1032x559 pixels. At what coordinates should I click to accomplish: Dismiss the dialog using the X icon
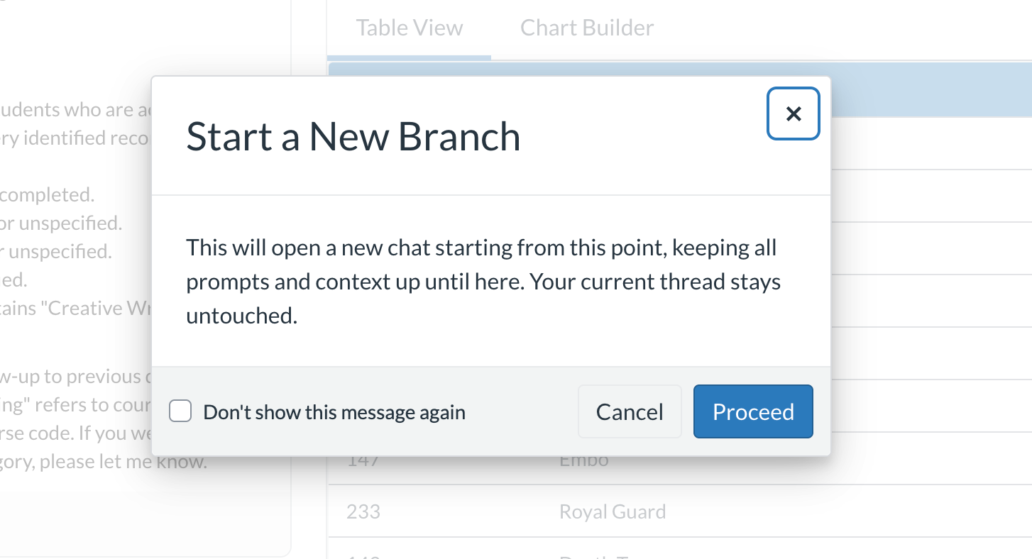[x=793, y=114]
